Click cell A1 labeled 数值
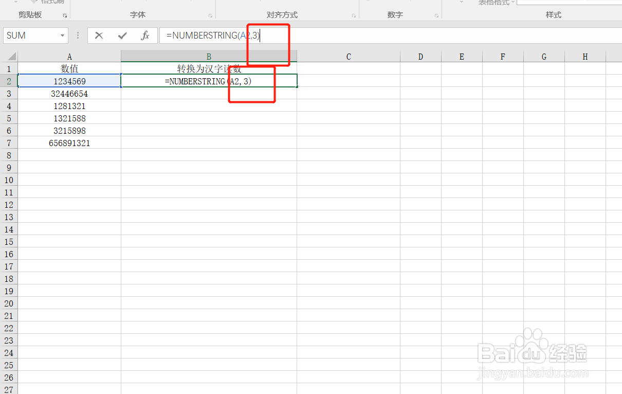The height and width of the screenshot is (394, 622). pos(69,68)
